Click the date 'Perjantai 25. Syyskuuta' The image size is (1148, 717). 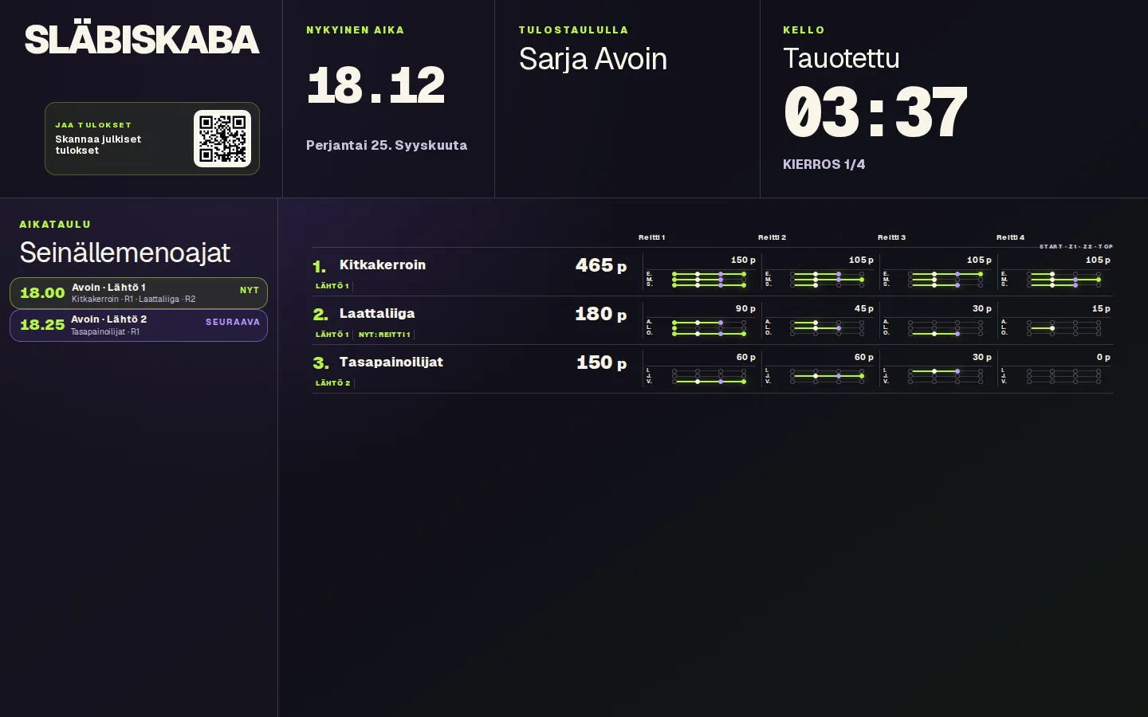click(x=387, y=145)
